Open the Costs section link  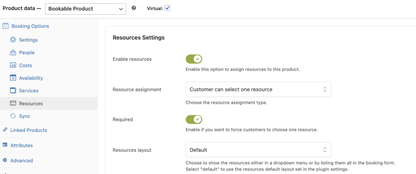coord(26,65)
